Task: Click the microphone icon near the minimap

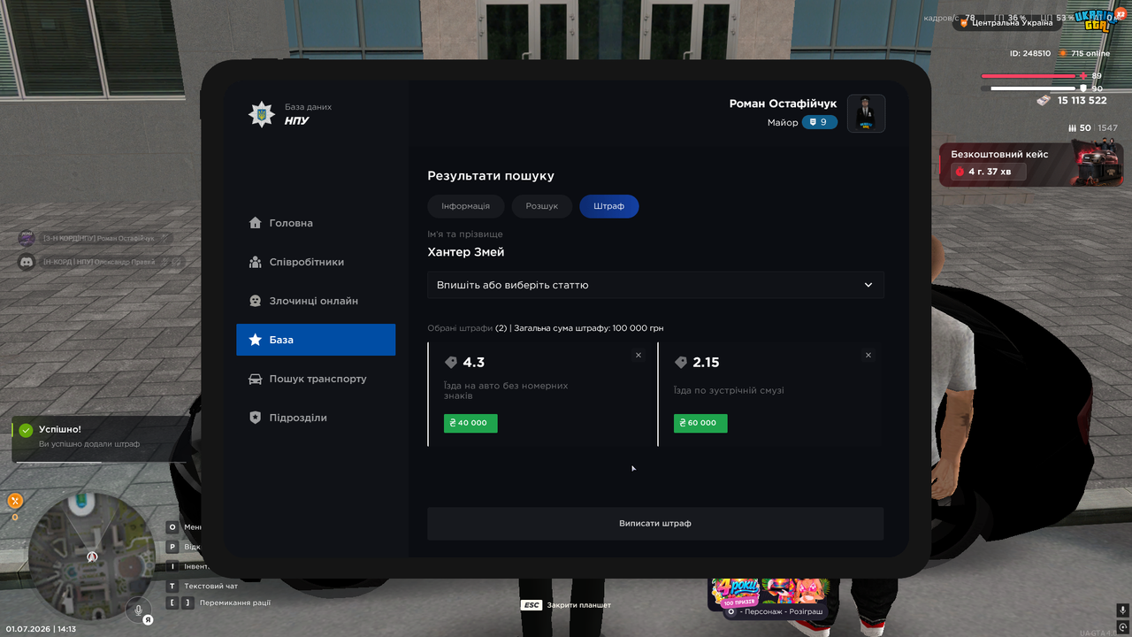Action: pyautogui.click(x=138, y=610)
